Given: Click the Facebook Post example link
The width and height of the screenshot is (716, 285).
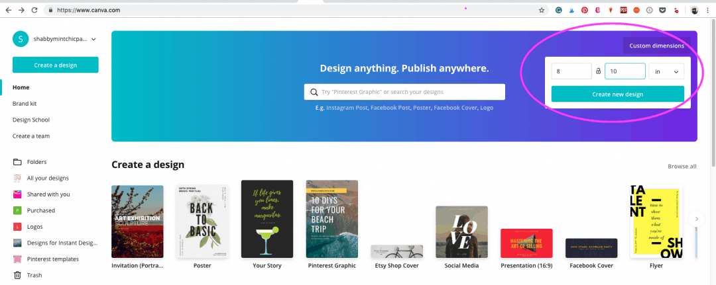Looking at the screenshot, I should pyautogui.click(x=390, y=108).
